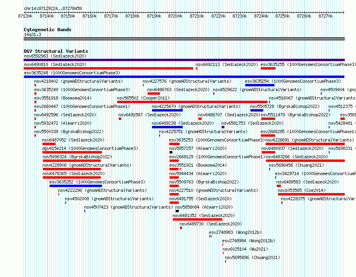The image size is (356, 277).
Task: Select the nsv4529622 gnomAD label
Action: [257, 90]
